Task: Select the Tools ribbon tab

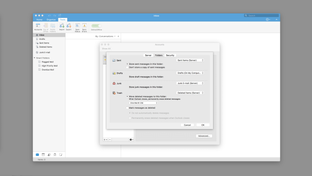Action: click(62, 20)
